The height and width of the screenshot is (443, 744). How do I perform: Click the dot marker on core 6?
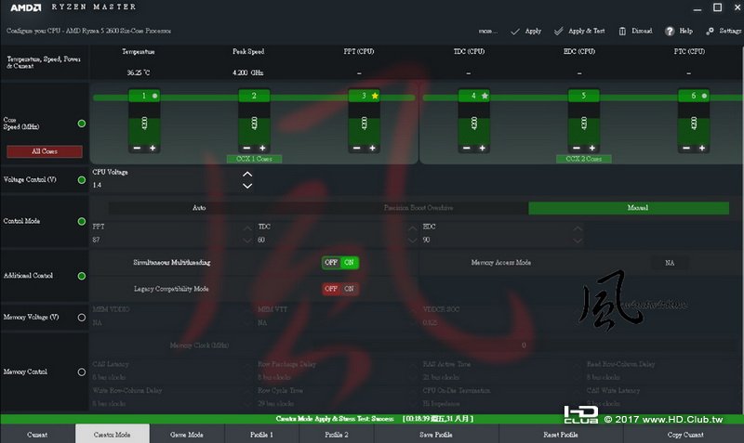point(704,96)
